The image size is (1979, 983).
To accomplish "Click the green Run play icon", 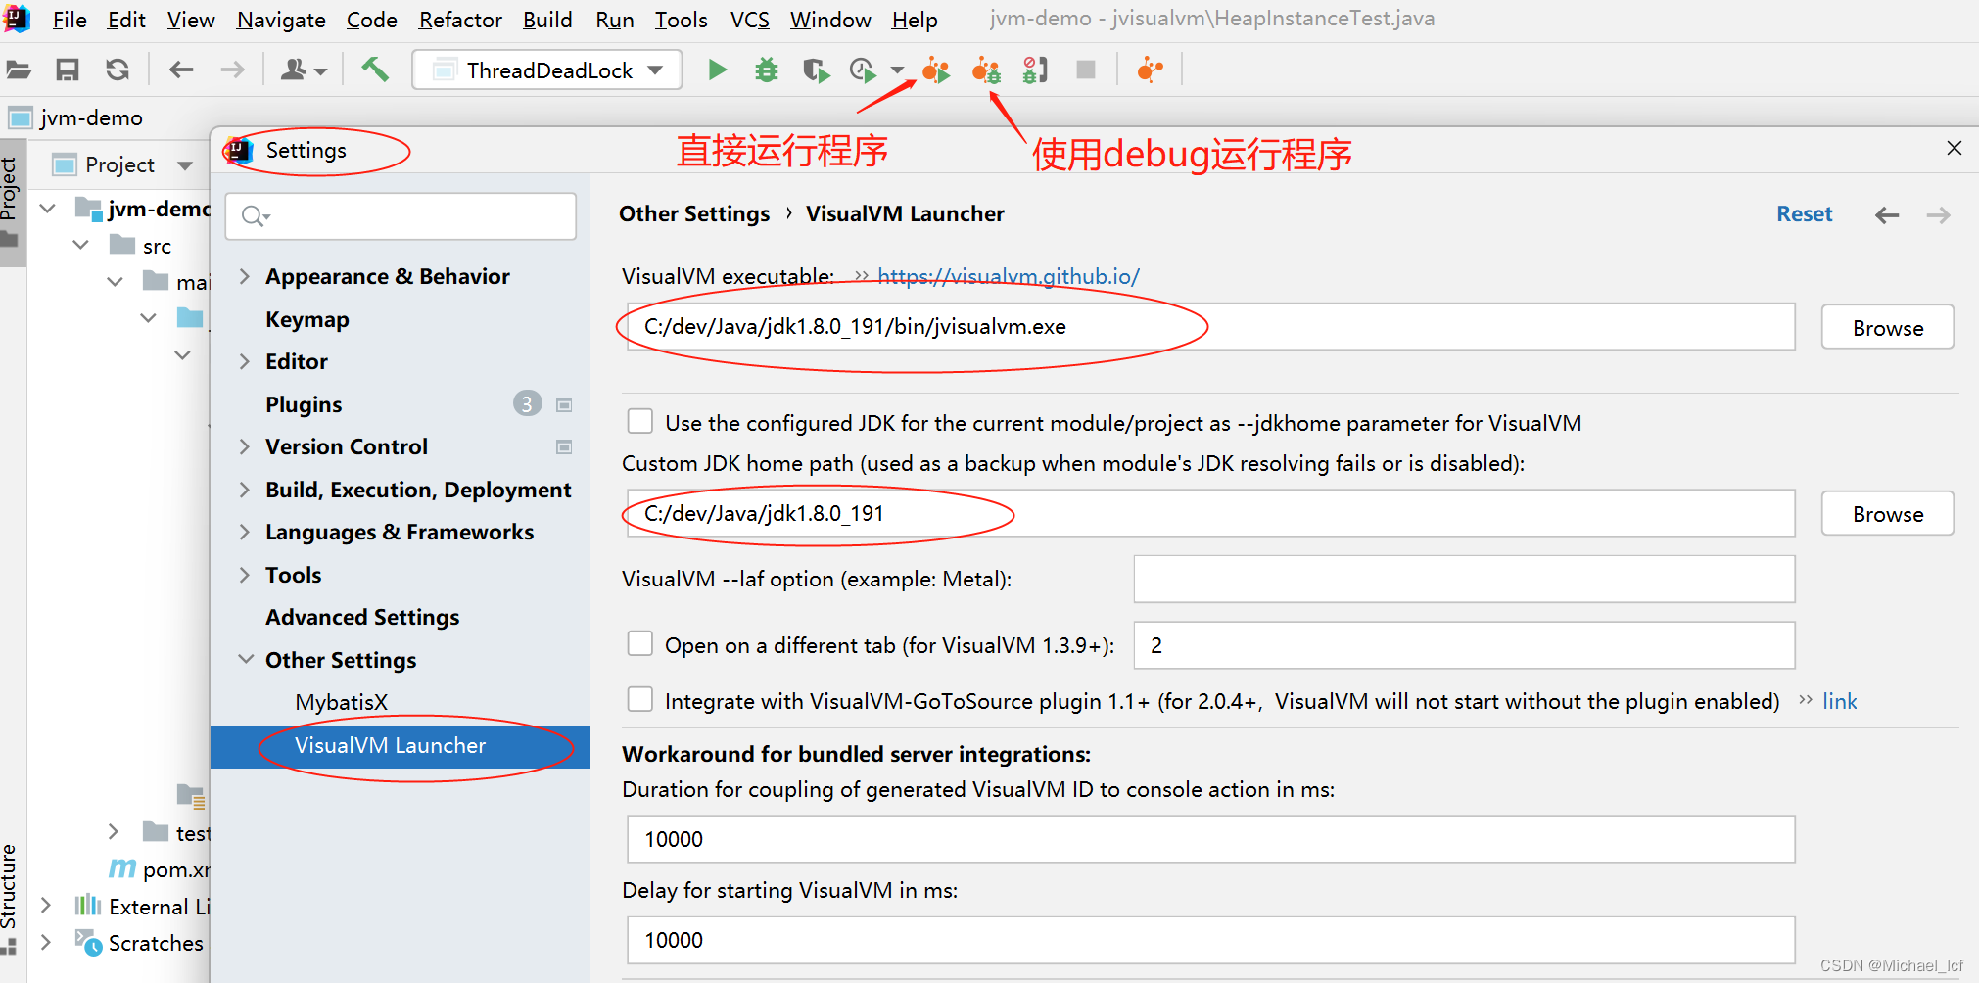I will [717, 70].
